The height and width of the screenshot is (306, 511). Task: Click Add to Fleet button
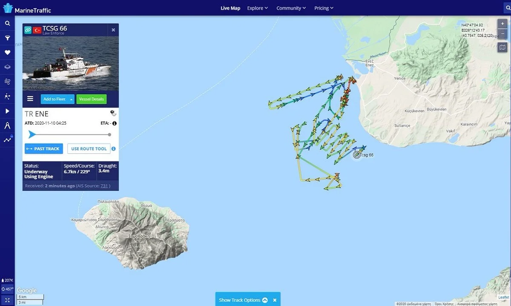[x=54, y=99]
